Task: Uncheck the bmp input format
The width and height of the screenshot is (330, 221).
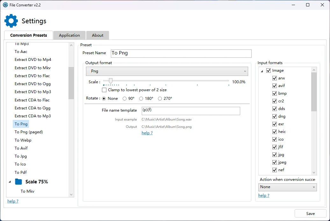Action: [x=275, y=93]
